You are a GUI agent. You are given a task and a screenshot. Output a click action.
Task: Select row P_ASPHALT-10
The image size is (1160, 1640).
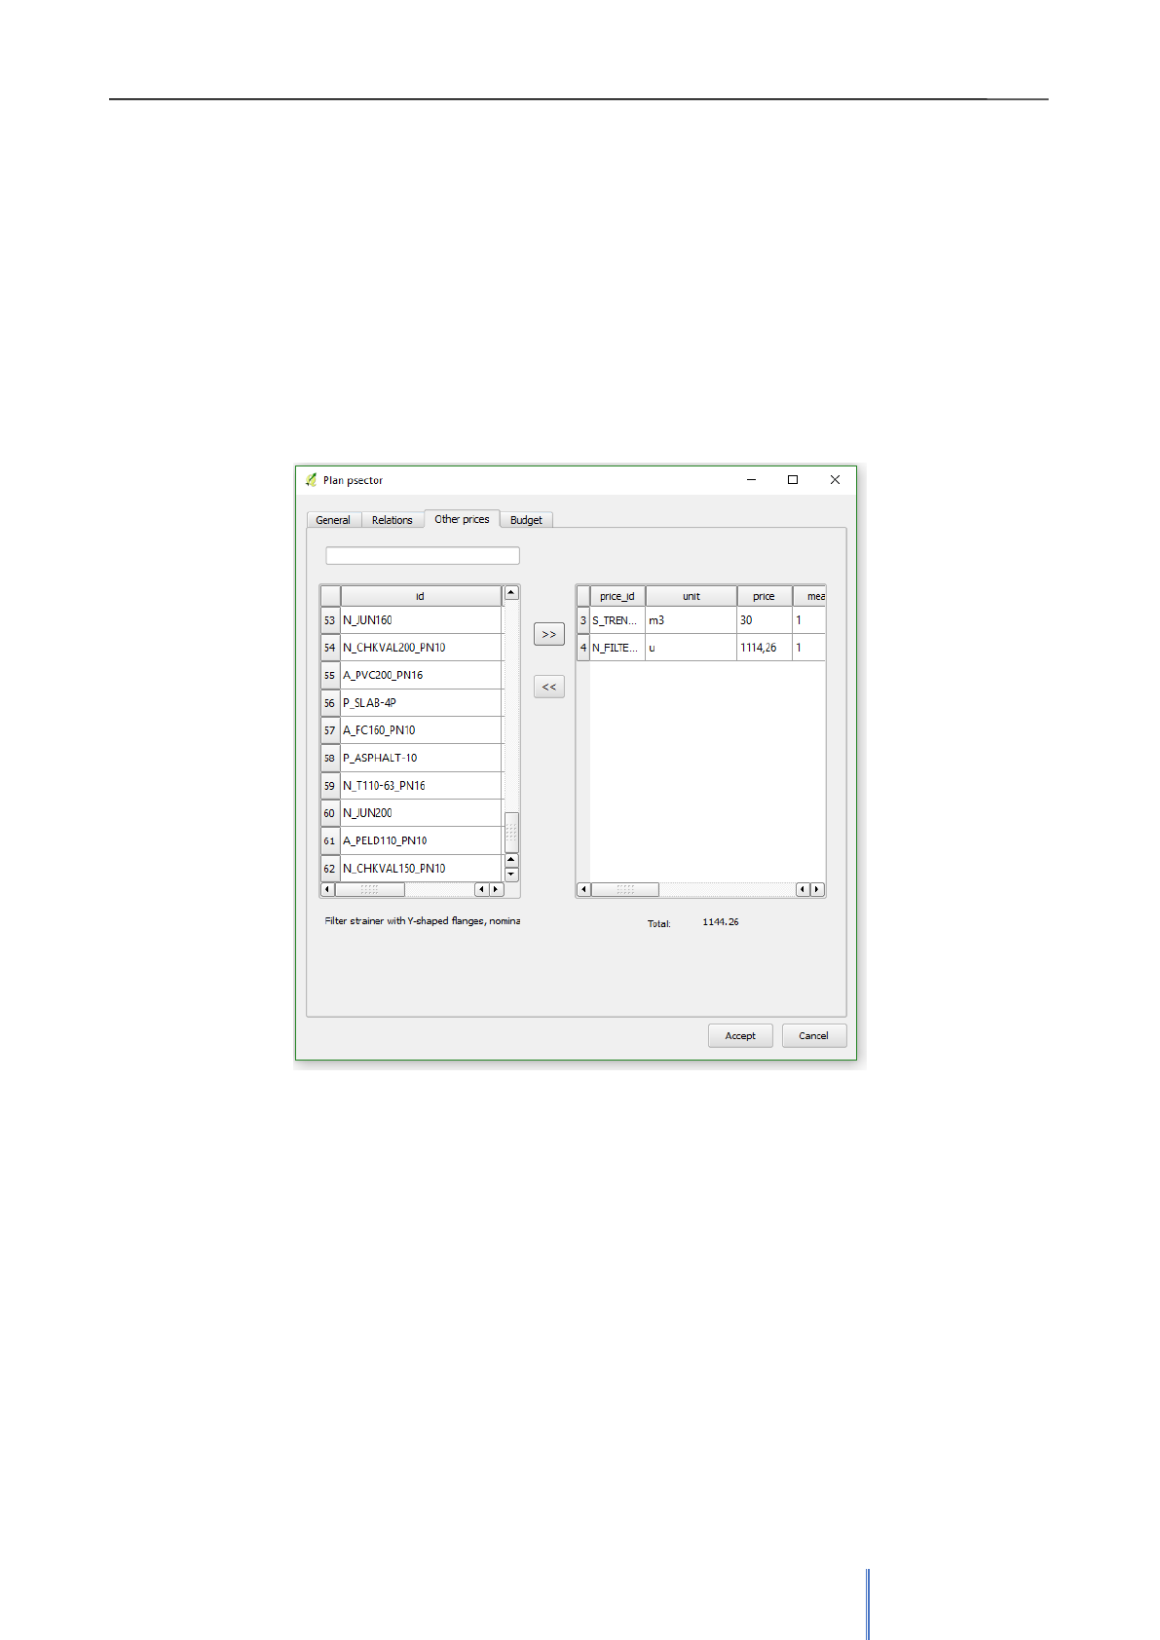pos(421,758)
